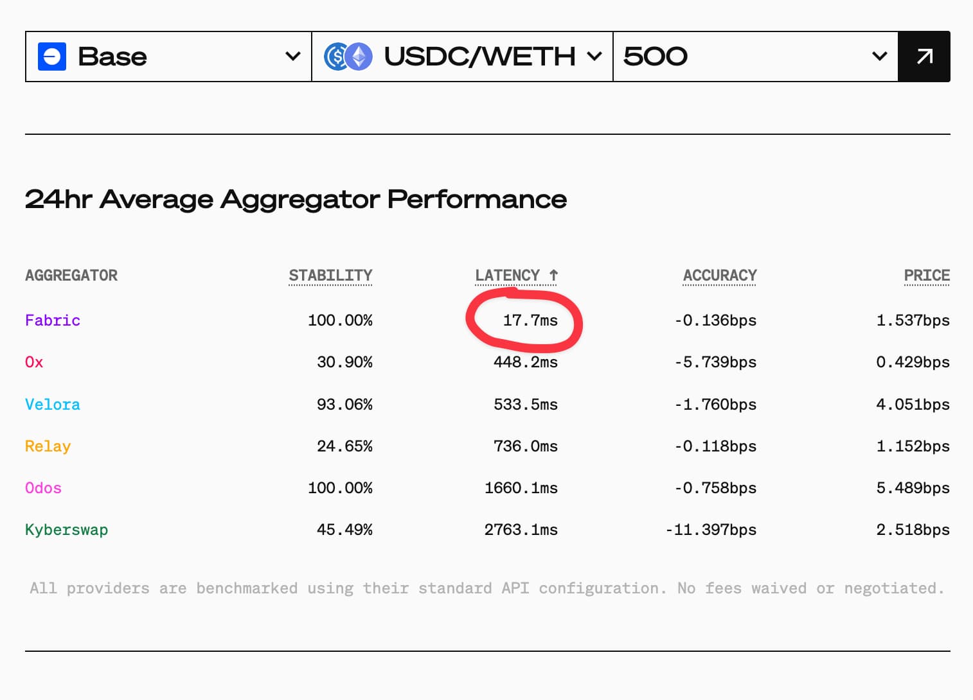This screenshot has width=973, height=700.
Task: Open the Relay aggregator link
Action: [48, 446]
